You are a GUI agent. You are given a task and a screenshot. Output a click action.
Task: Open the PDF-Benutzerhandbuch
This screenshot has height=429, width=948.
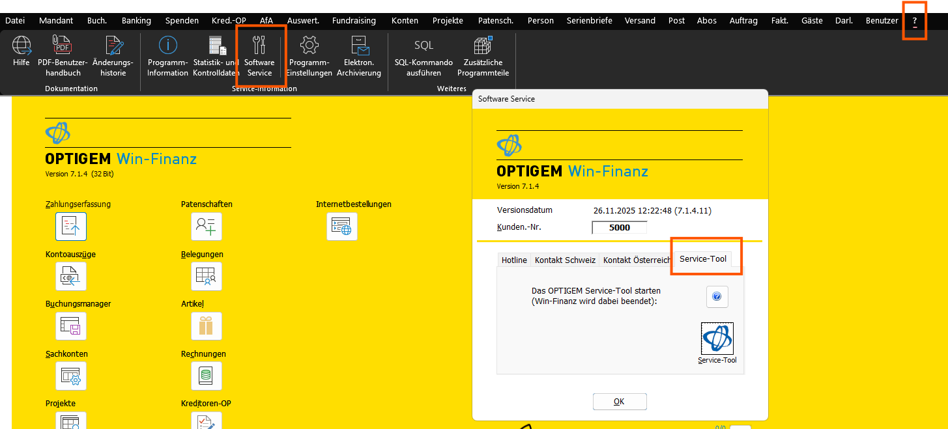(x=63, y=47)
